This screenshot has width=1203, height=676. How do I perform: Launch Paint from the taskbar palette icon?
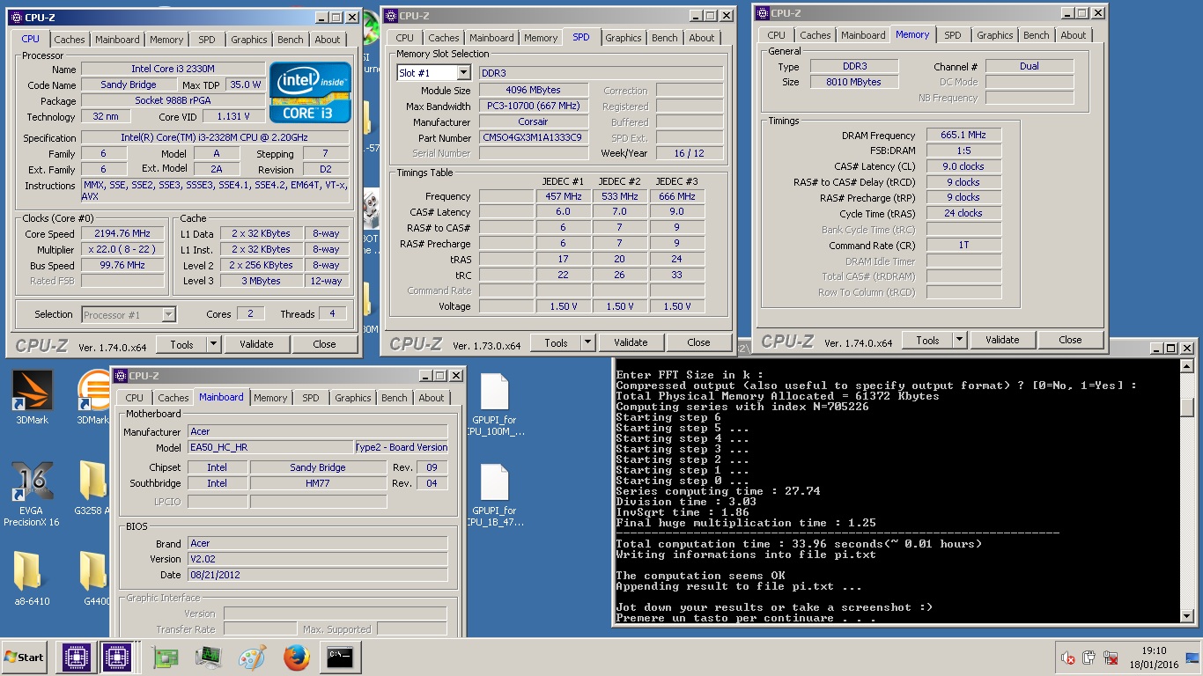(x=252, y=657)
